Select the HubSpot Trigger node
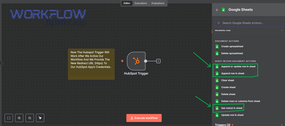 coord(136,61)
